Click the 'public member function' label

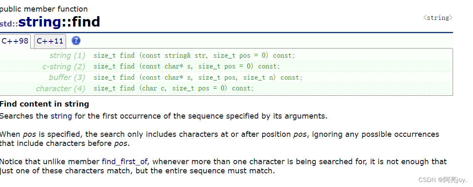(x=44, y=9)
